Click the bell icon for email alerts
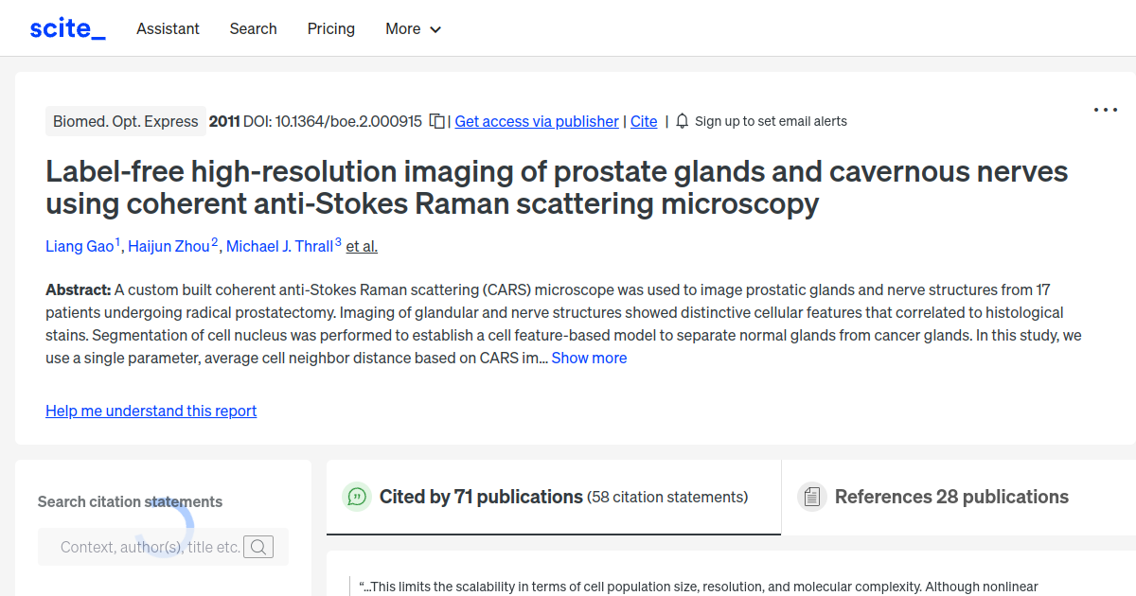Image resolution: width=1136 pixels, height=596 pixels. pyautogui.click(x=682, y=121)
